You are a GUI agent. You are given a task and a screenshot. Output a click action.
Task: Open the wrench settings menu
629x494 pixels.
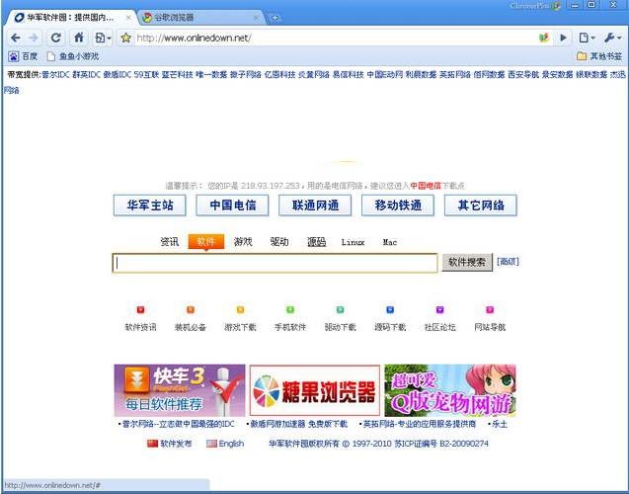(612, 38)
